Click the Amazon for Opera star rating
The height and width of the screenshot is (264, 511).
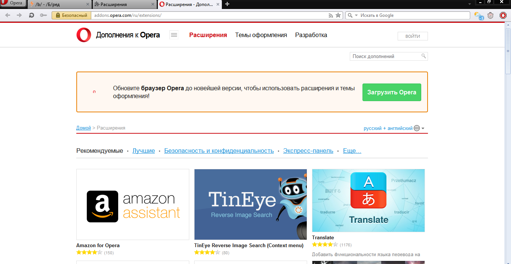[89, 252]
